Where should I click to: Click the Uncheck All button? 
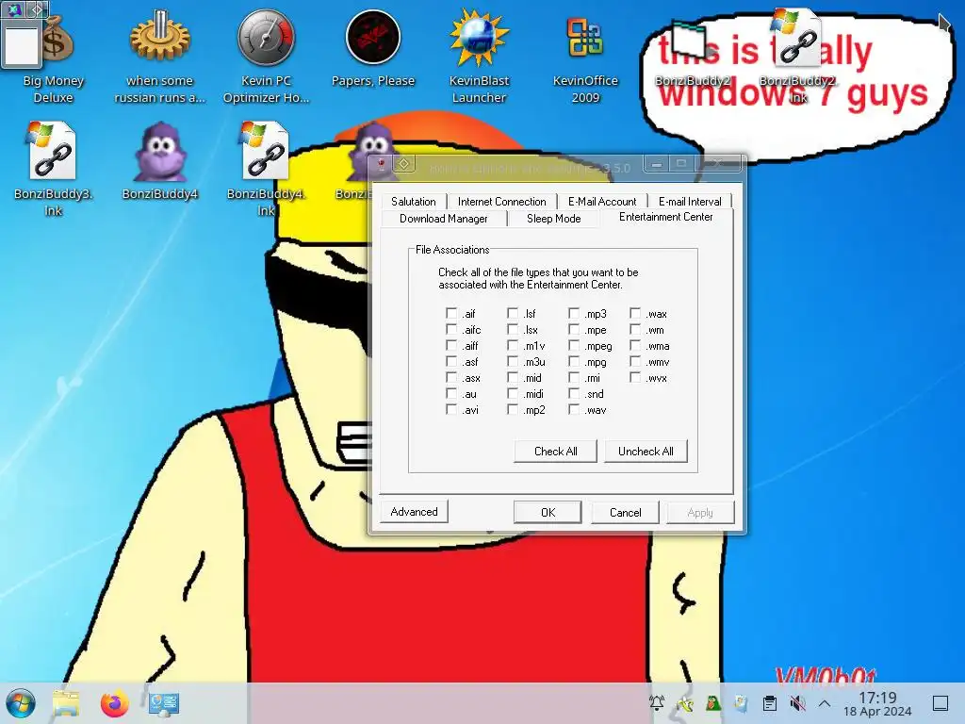point(646,452)
